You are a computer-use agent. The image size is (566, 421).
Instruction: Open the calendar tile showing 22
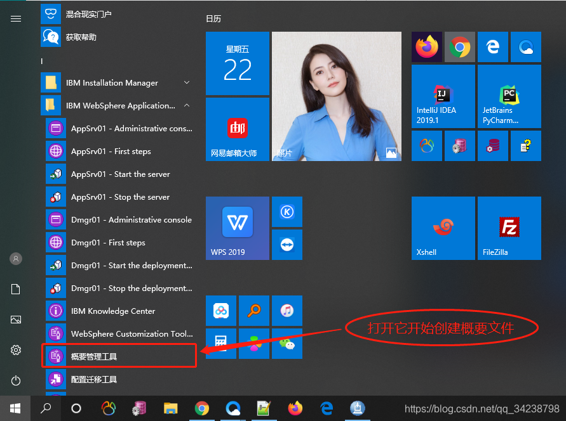[238, 63]
